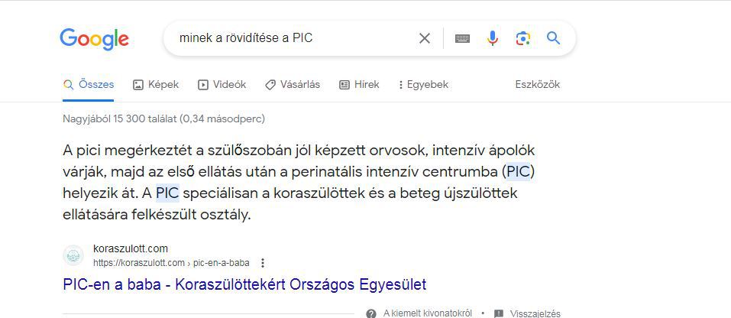Clear the search query with X icon
The image size is (731, 318).
425,38
